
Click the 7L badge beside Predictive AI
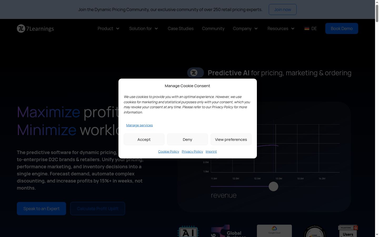click(x=195, y=73)
